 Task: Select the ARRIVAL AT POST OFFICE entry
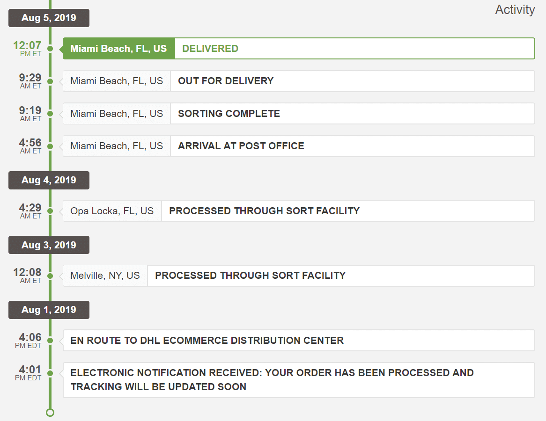352,146
